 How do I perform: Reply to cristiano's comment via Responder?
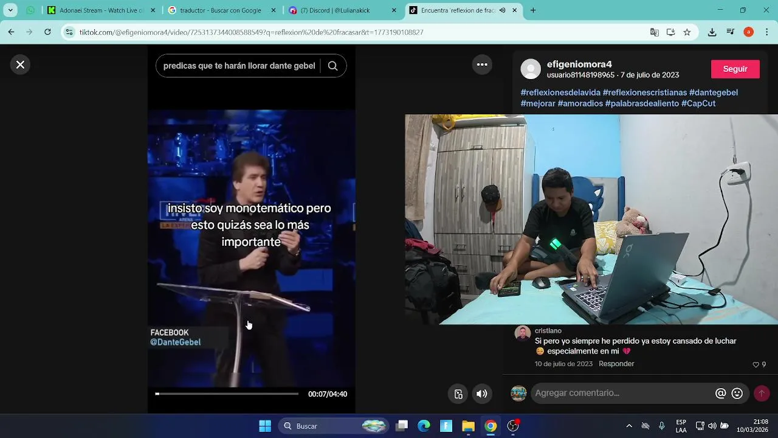tap(616, 364)
